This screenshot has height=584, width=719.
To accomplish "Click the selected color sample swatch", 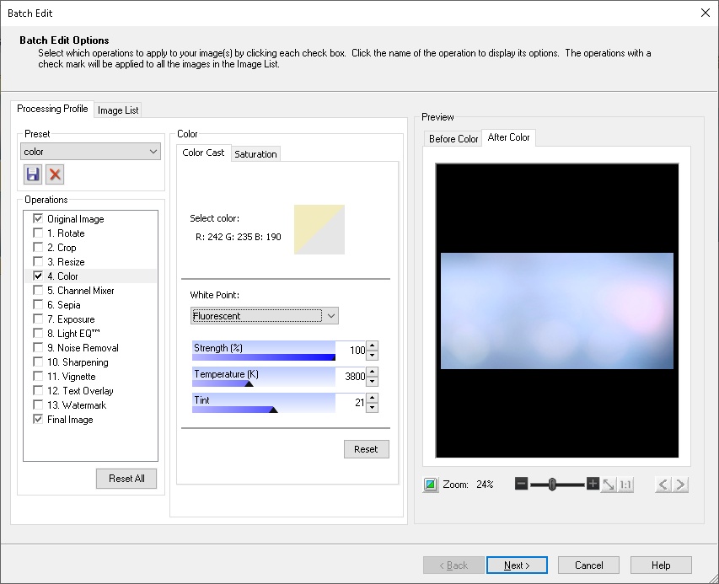I will click(x=320, y=228).
